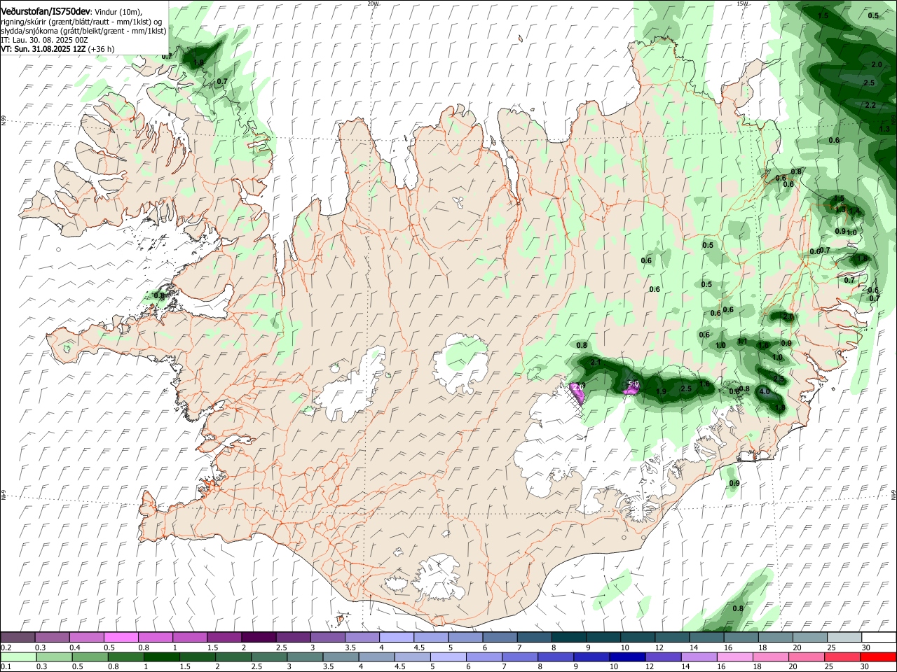Click the 4.0 precipitation value on the map
Viewport: 897px width, 672px height.
(765, 391)
